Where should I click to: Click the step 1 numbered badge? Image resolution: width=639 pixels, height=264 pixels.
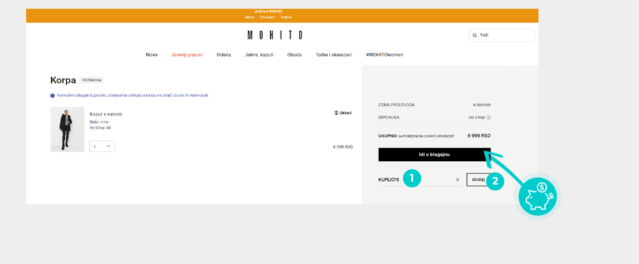click(x=411, y=179)
